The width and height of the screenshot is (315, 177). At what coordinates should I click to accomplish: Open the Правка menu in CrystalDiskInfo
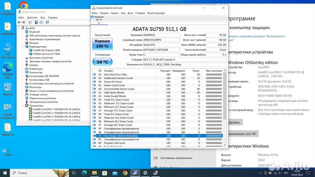click(104, 13)
